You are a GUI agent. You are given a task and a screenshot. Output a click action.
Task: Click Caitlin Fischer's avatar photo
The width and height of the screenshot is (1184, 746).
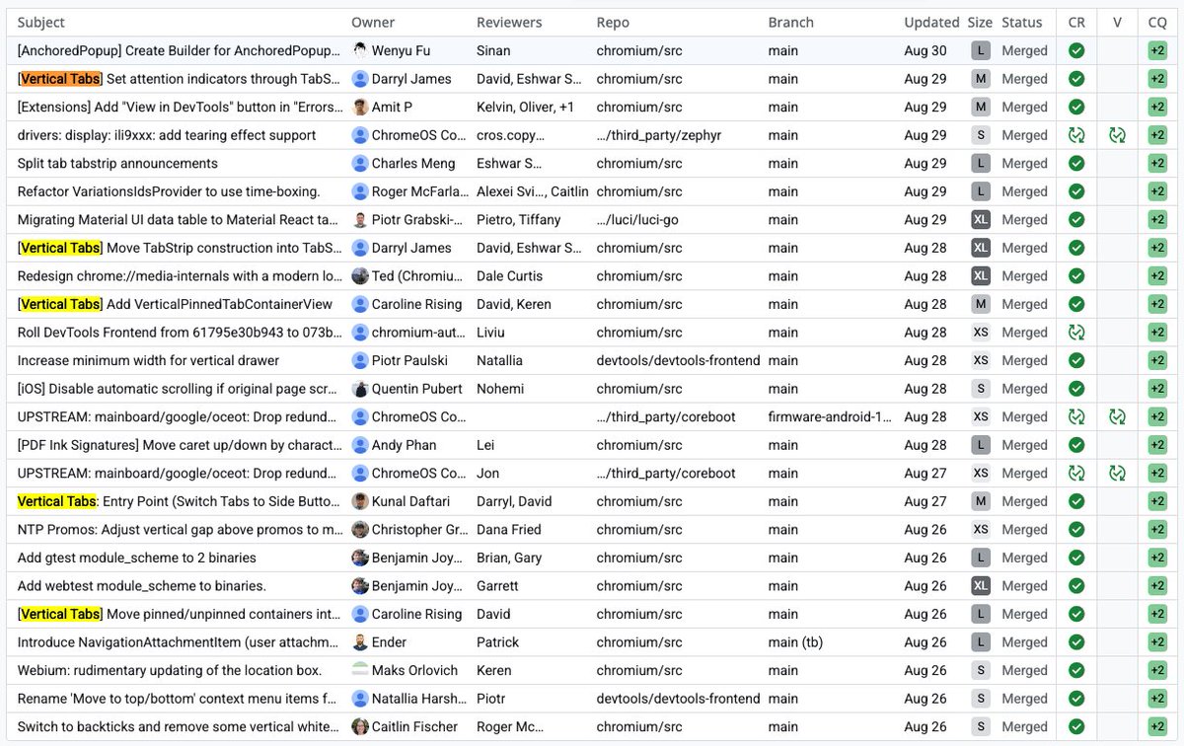[x=360, y=726]
